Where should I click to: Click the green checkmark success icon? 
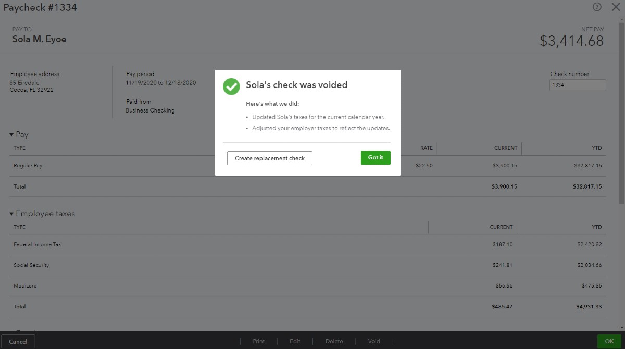[x=231, y=86]
